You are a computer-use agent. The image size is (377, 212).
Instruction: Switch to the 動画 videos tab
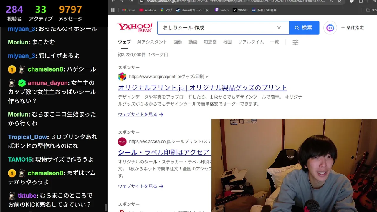click(193, 42)
